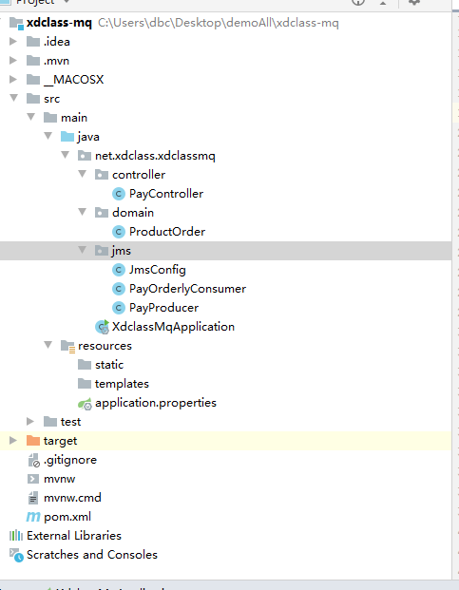
Task: Select the static folder label
Action: pos(109,365)
